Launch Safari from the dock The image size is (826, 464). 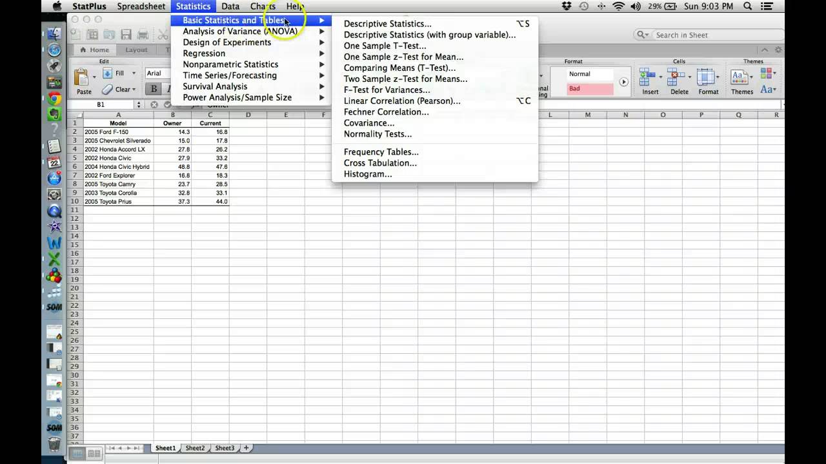coord(54,50)
